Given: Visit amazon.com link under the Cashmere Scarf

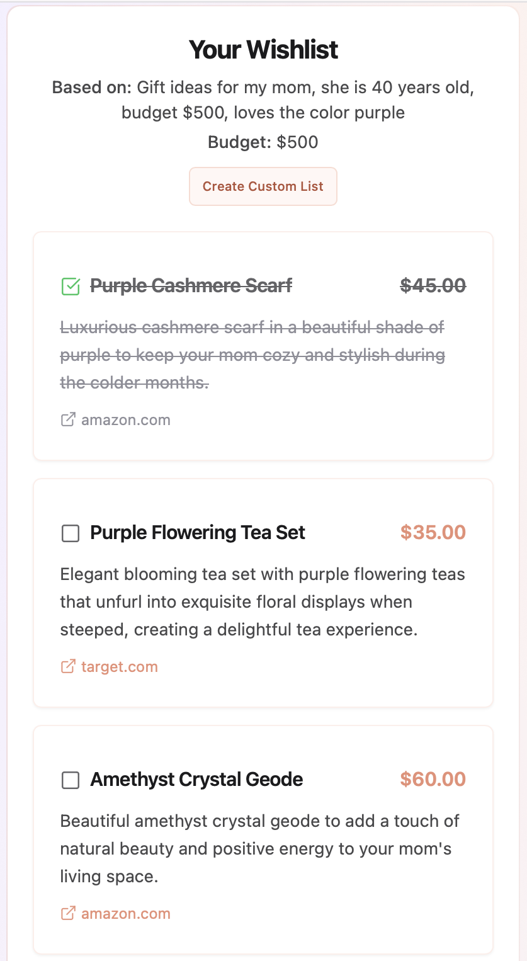Looking at the screenshot, I should [x=125, y=419].
